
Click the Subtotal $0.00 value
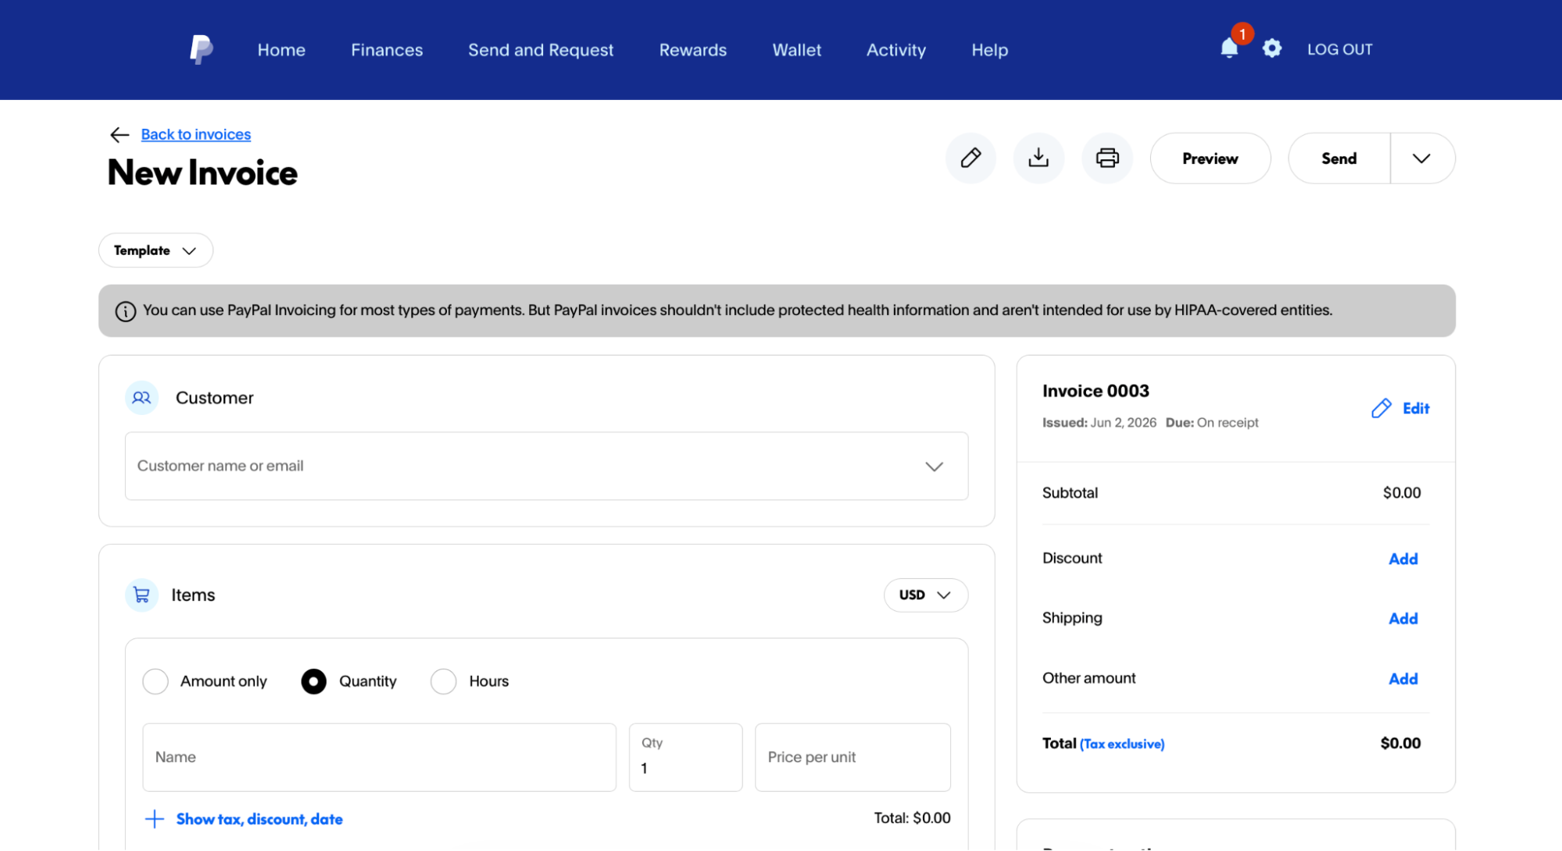tap(1401, 493)
